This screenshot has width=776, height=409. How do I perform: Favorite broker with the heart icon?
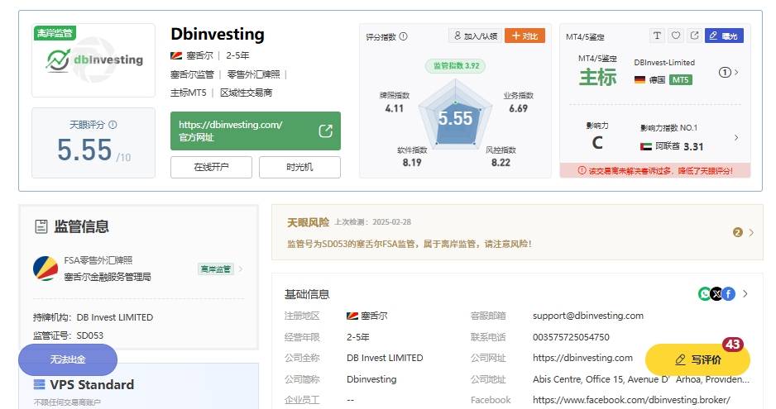tap(676, 36)
